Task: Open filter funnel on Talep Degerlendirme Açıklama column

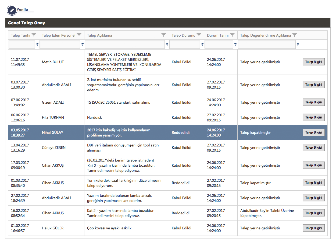Action: [x=295, y=35]
